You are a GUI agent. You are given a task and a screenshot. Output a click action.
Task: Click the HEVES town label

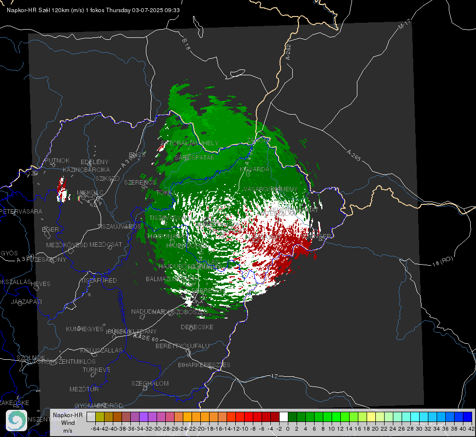(40, 284)
